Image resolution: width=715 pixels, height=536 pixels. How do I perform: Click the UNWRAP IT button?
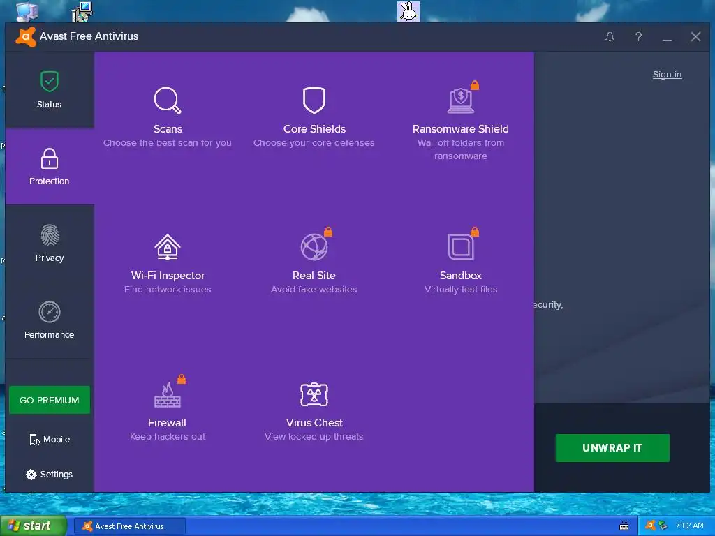[612, 448]
